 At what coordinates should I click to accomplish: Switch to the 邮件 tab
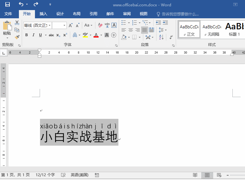coord(110,14)
